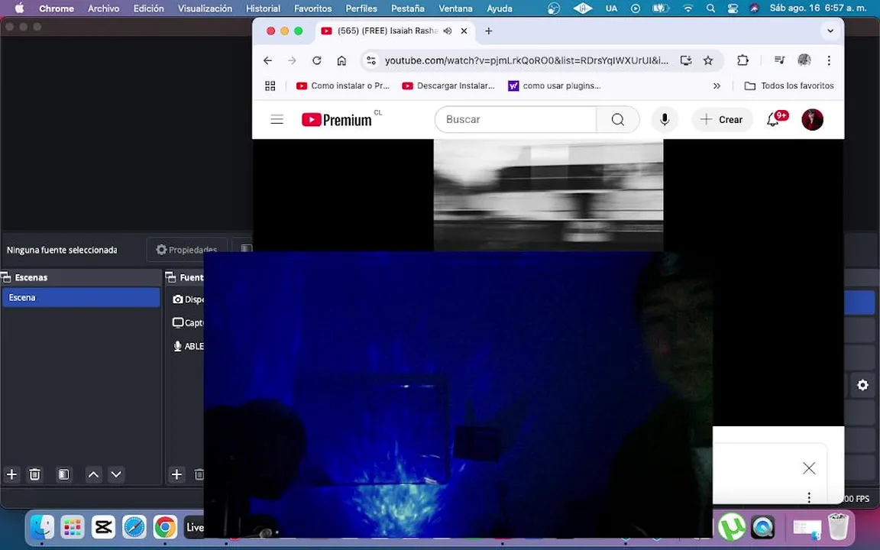Image resolution: width=880 pixels, height=550 pixels.
Task: Select 'Escena' in OBS scenes list
Action: pos(81,297)
